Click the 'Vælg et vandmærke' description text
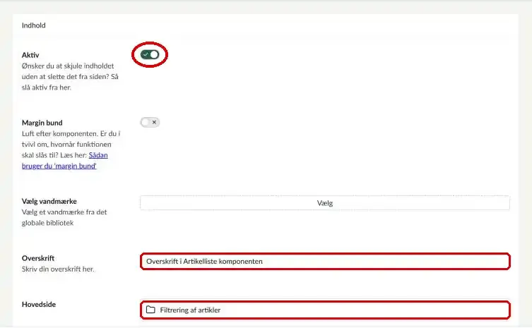 64,217
